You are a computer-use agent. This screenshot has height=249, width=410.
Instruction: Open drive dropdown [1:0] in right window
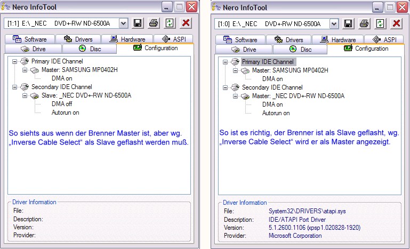(x=334, y=24)
